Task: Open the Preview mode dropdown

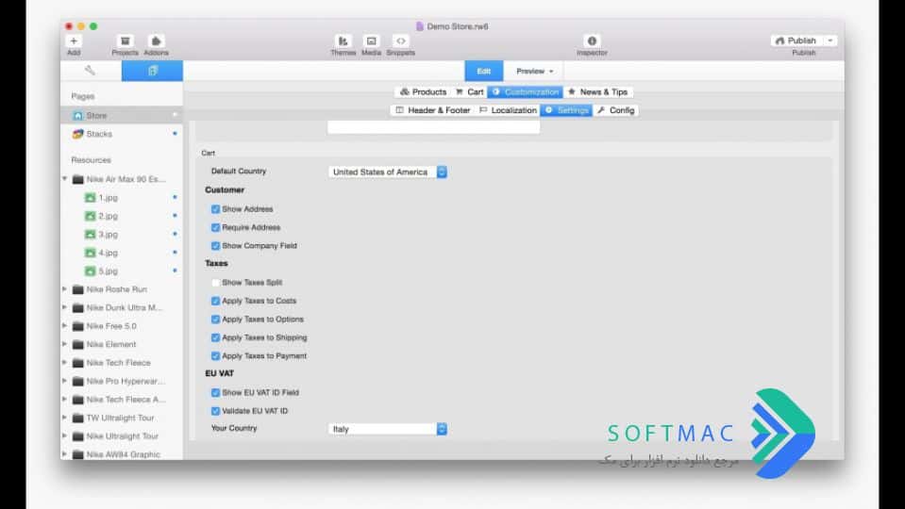Action: 534,71
